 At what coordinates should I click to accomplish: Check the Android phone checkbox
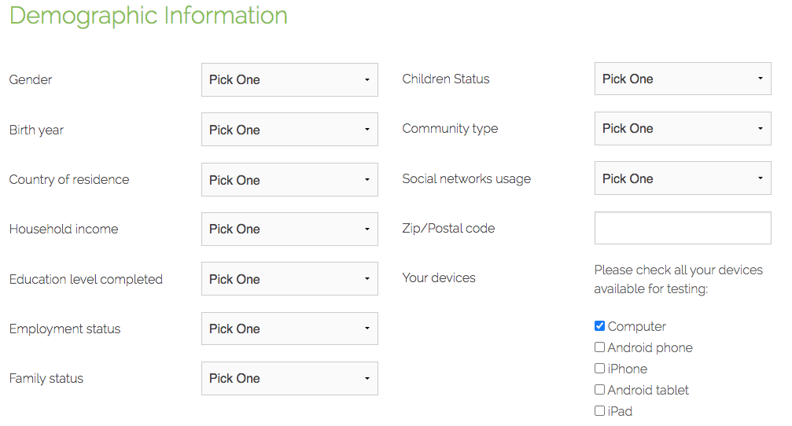tap(600, 347)
